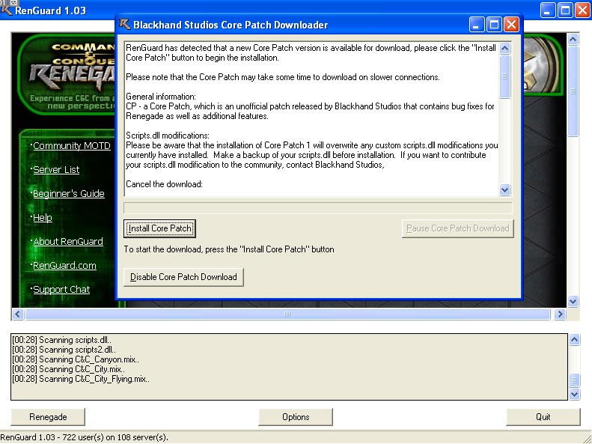This screenshot has width=592, height=444.
Task: Click the log line 'Scanning C&C_City_Flying.mix..'
Action: (81, 379)
